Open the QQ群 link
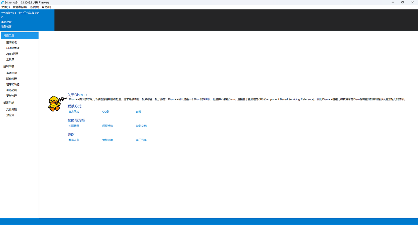Screen dimensions: 418x225 106,112
